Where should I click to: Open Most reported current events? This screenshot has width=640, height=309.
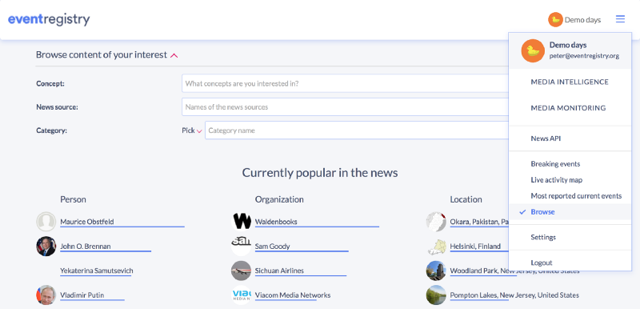click(576, 196)
